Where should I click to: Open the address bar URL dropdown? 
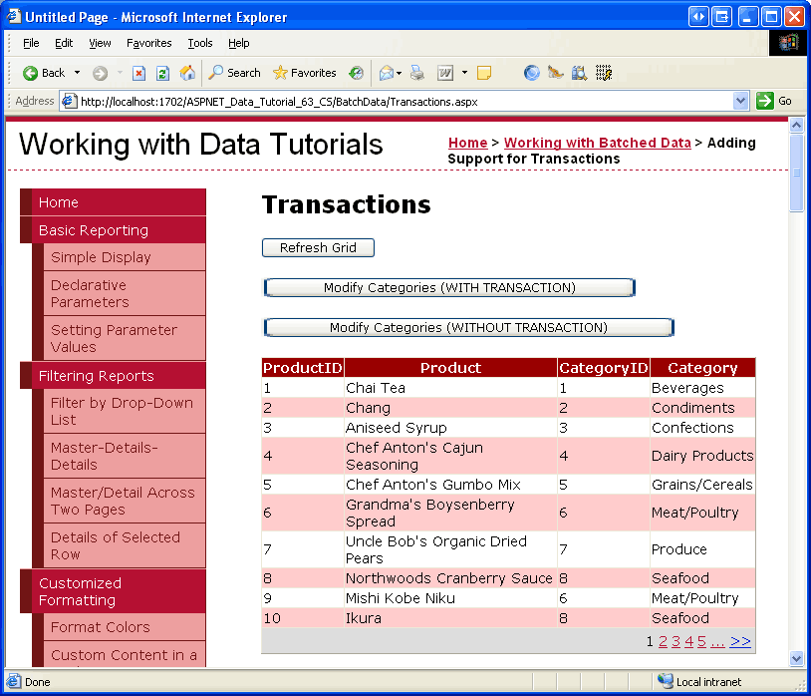tap(740, 101)
